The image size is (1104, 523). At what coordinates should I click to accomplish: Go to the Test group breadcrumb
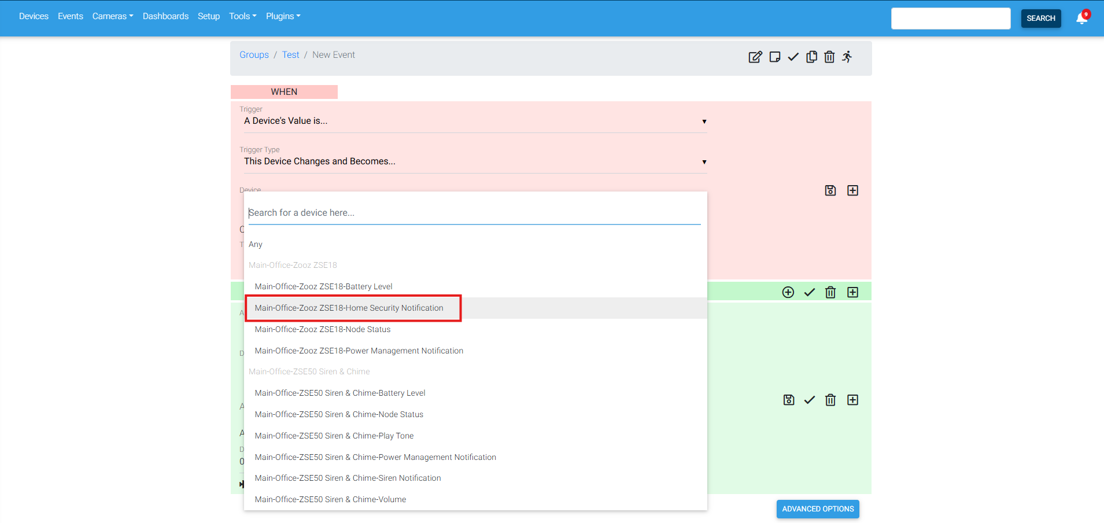[x=291, y=55]
